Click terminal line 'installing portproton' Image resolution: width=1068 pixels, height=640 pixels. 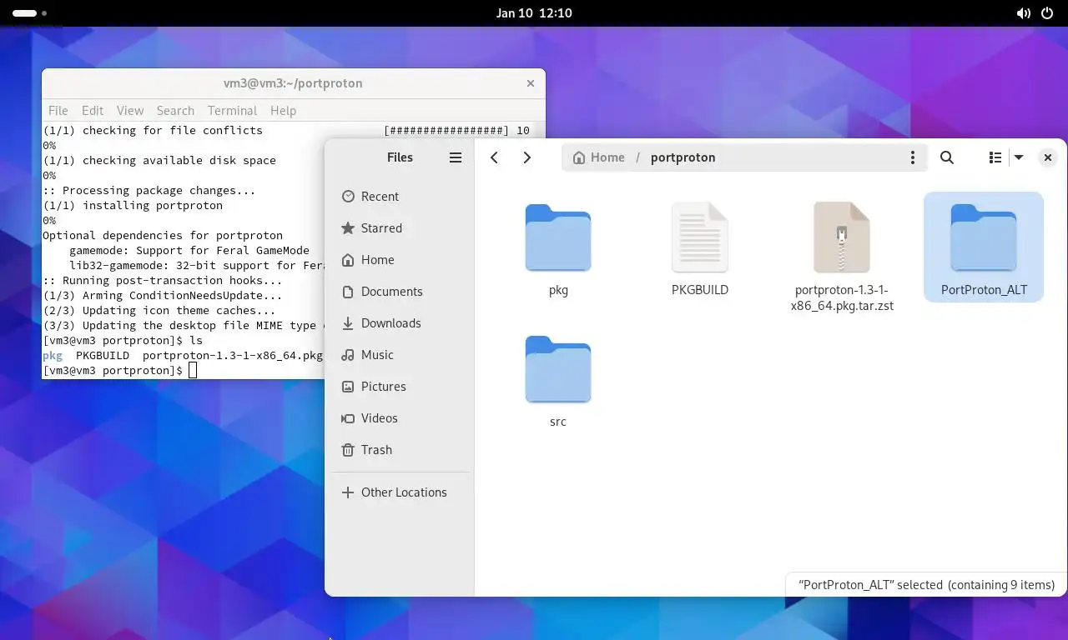[x=133, y=206]
